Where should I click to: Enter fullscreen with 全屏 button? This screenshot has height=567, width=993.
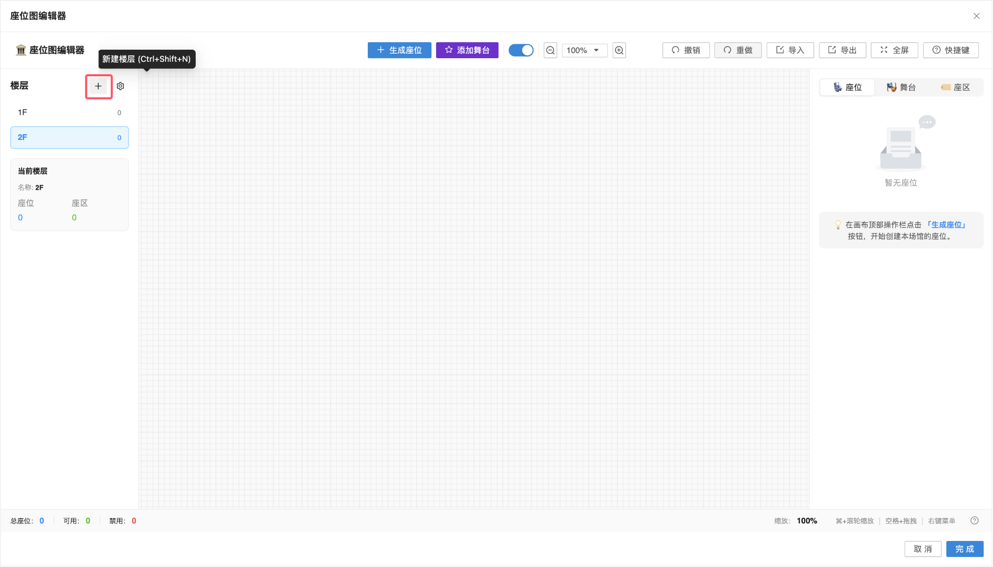[895, 50]
